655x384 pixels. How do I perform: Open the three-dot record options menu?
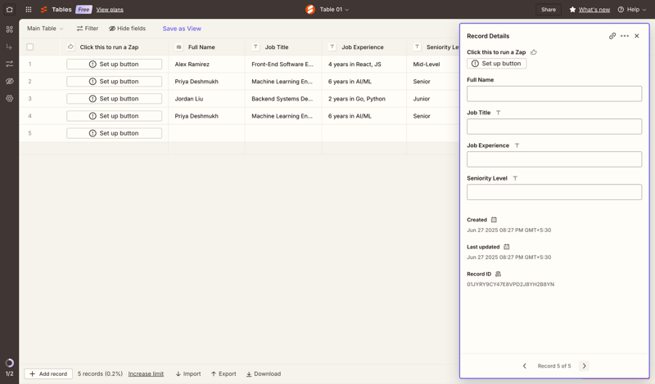pyautogui.click(x=625, y=36)
